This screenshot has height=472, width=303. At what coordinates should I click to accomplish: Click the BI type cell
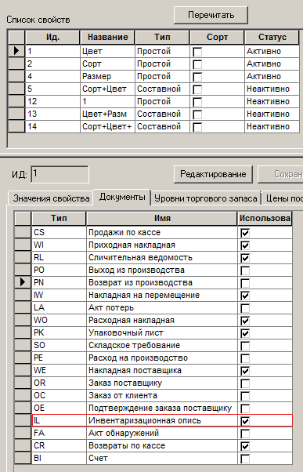(59, 458)
